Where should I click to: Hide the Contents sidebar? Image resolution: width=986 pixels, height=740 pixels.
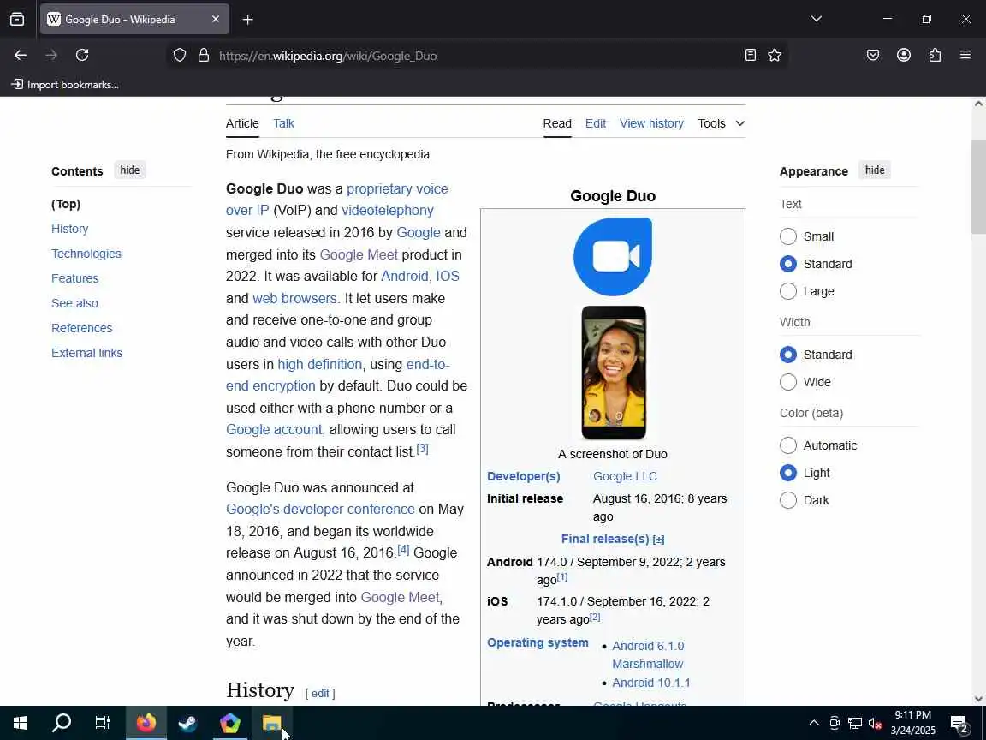pos(129,170)
